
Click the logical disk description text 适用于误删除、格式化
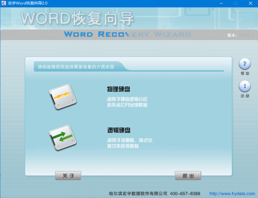tap(131, 140)
